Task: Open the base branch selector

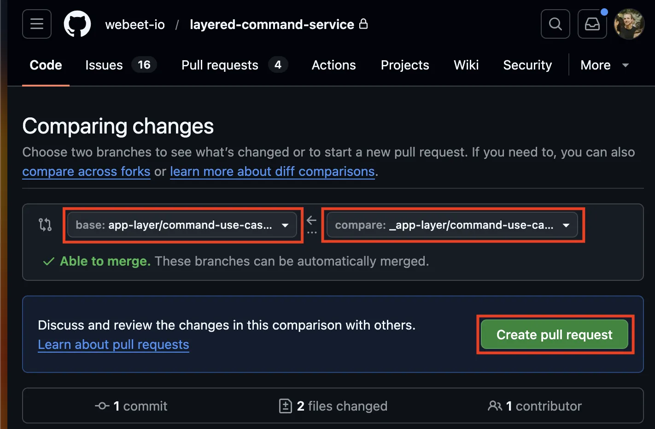Action: click(x=182, y=225)
